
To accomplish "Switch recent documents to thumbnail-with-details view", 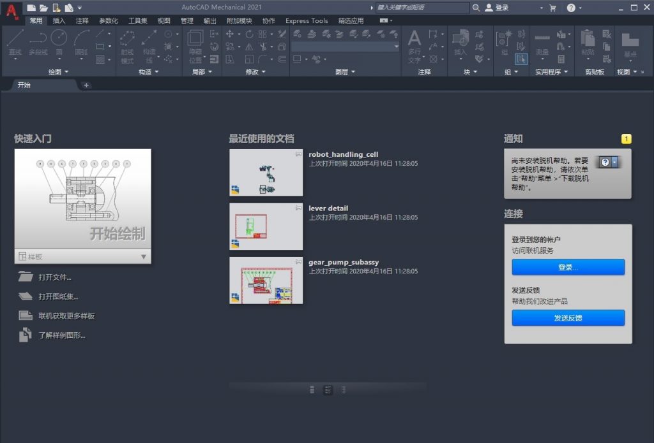I will [328, 389].
